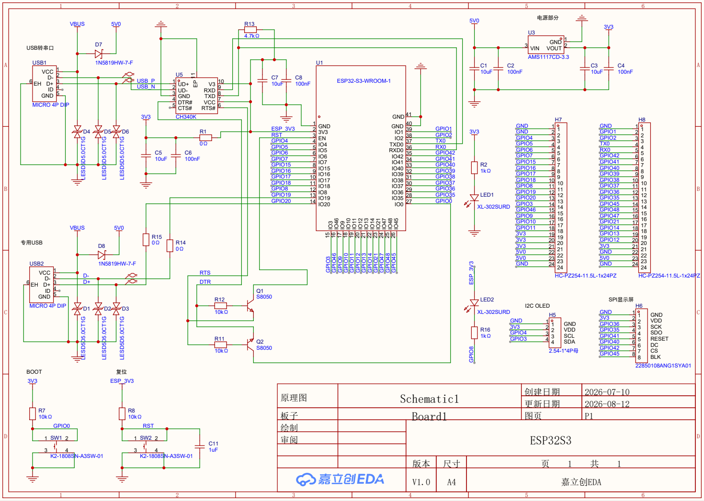Click the "2026-07-10" creation date
The image size is (704, 501).
[607, 392]
